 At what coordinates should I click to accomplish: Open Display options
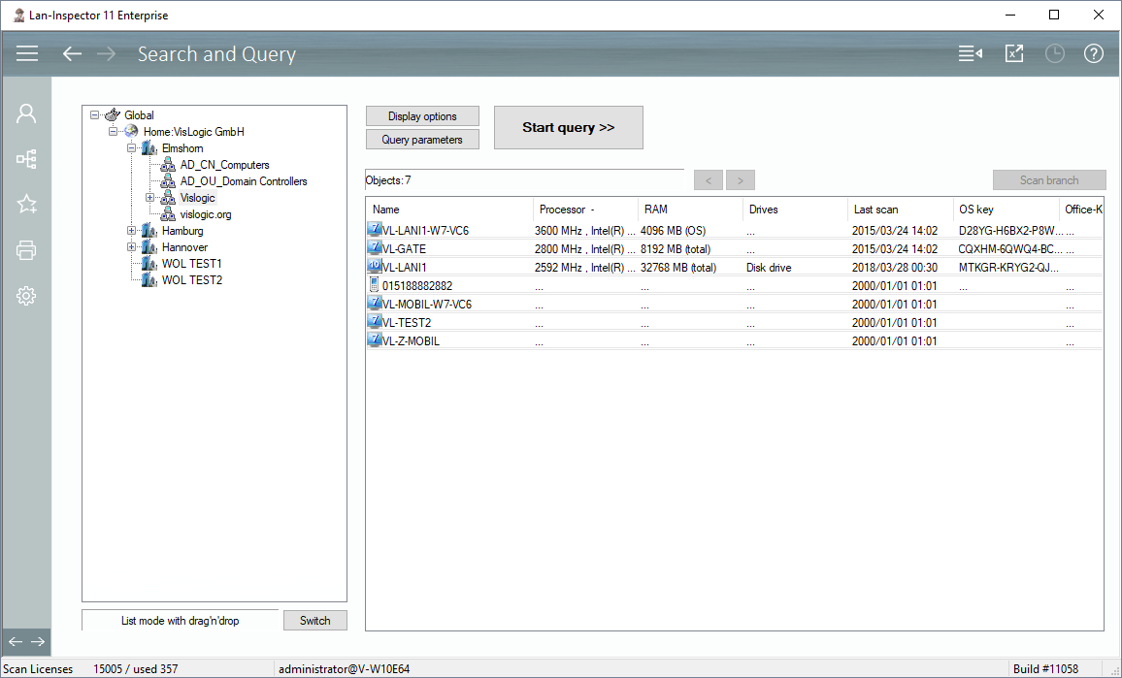pyautogui.click(x=422, y=116)
